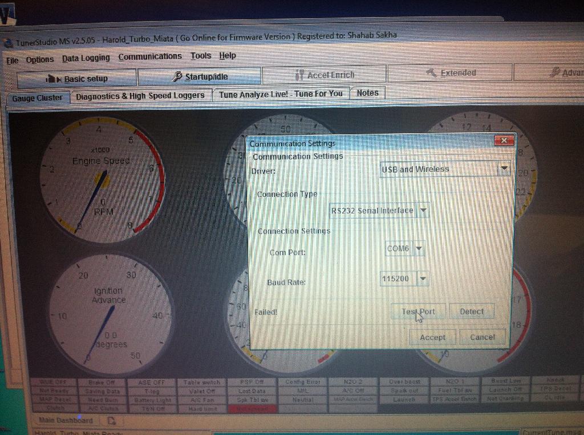Open the Help menu
The height and width of the screenshot is (435, 584).
point(227,55)
